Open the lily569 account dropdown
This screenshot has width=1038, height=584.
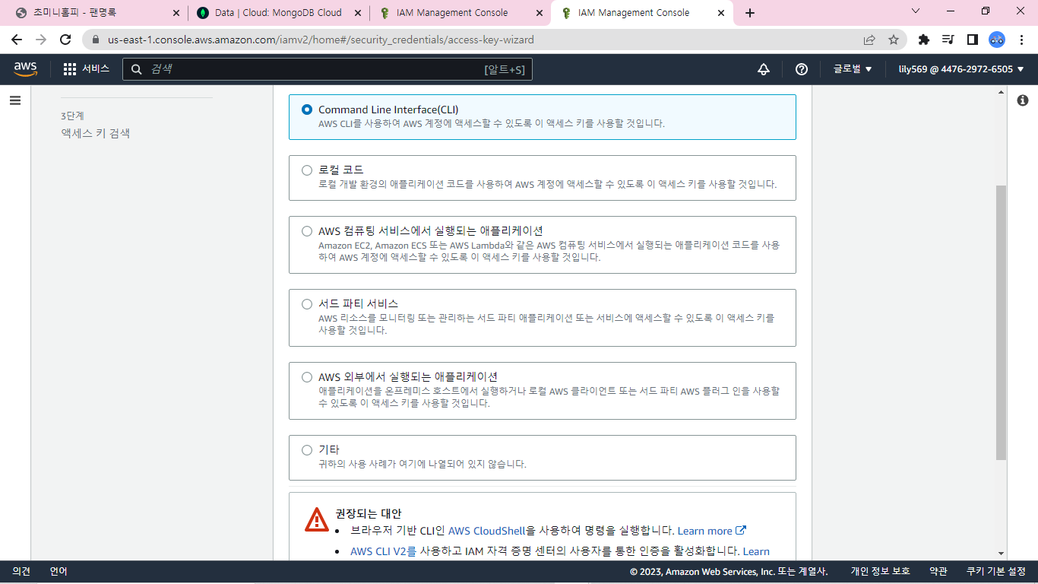point(961,69)
